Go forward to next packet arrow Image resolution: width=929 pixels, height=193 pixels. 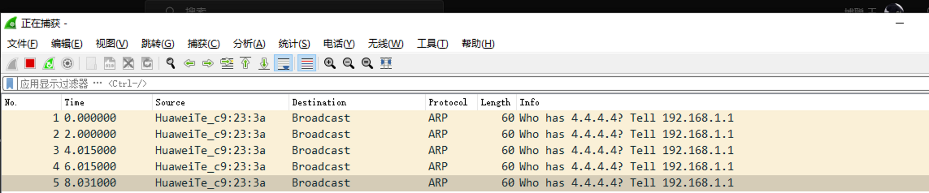coord(208,64)
